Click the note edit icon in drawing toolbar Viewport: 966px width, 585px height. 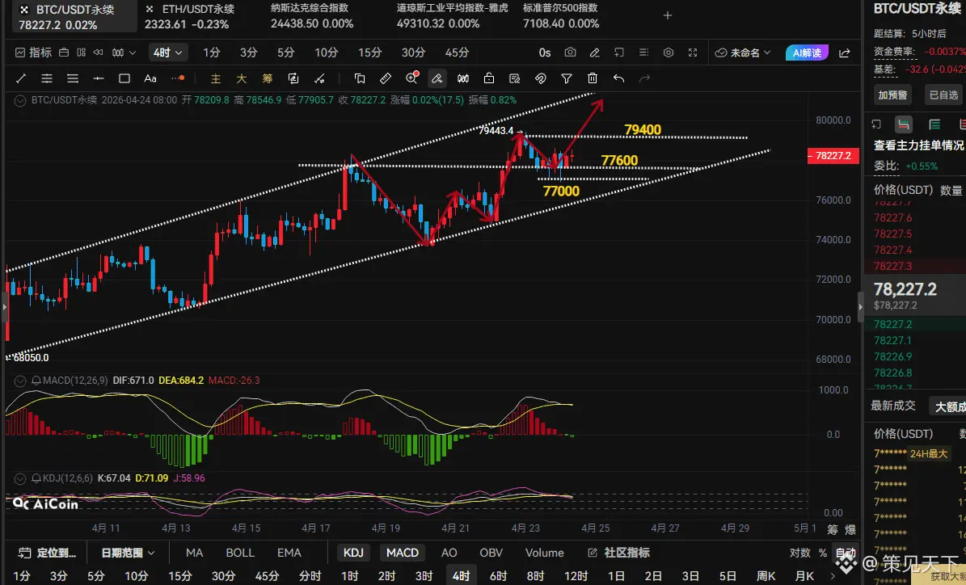(x=514, y=78)
